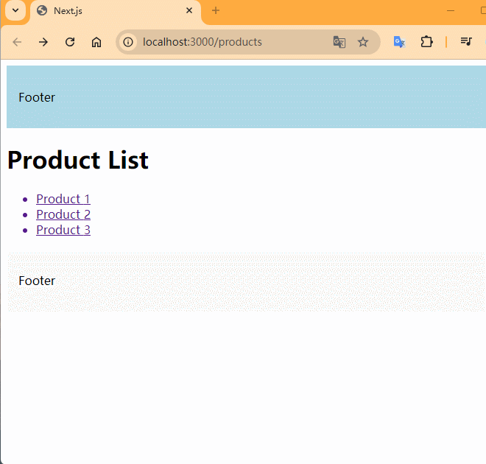Image resolution: width=486 pixels, height=464 pixels.
Task: Open the Extensions puzzle menu
Action: (426, 42)
